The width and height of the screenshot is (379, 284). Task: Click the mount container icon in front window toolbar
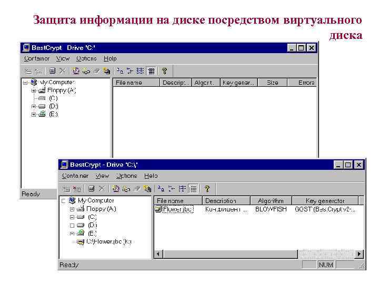[x=67, y=189]
